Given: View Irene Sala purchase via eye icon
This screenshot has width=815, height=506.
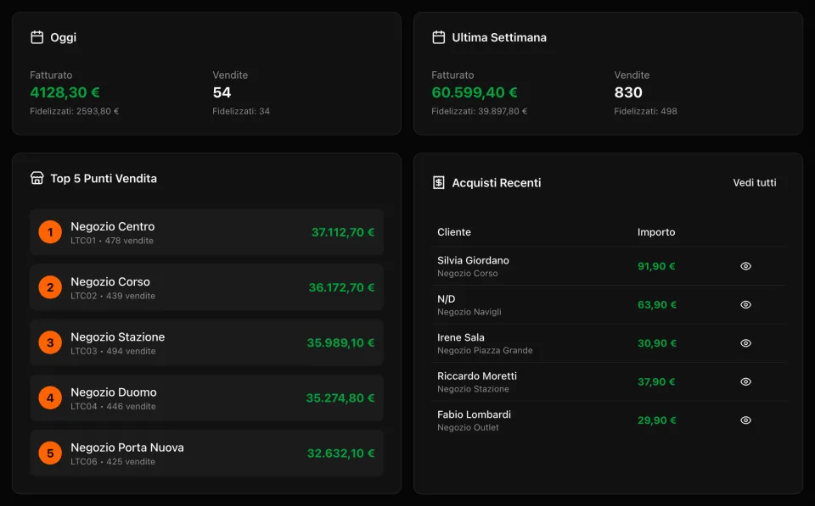Looking at the screenshot, I should point(746,343).
